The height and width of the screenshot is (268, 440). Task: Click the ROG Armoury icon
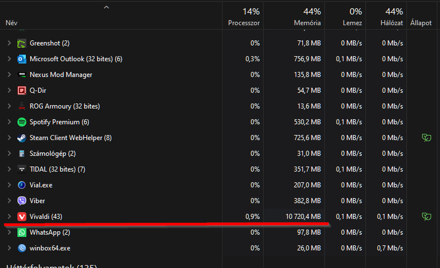point(21,106)
